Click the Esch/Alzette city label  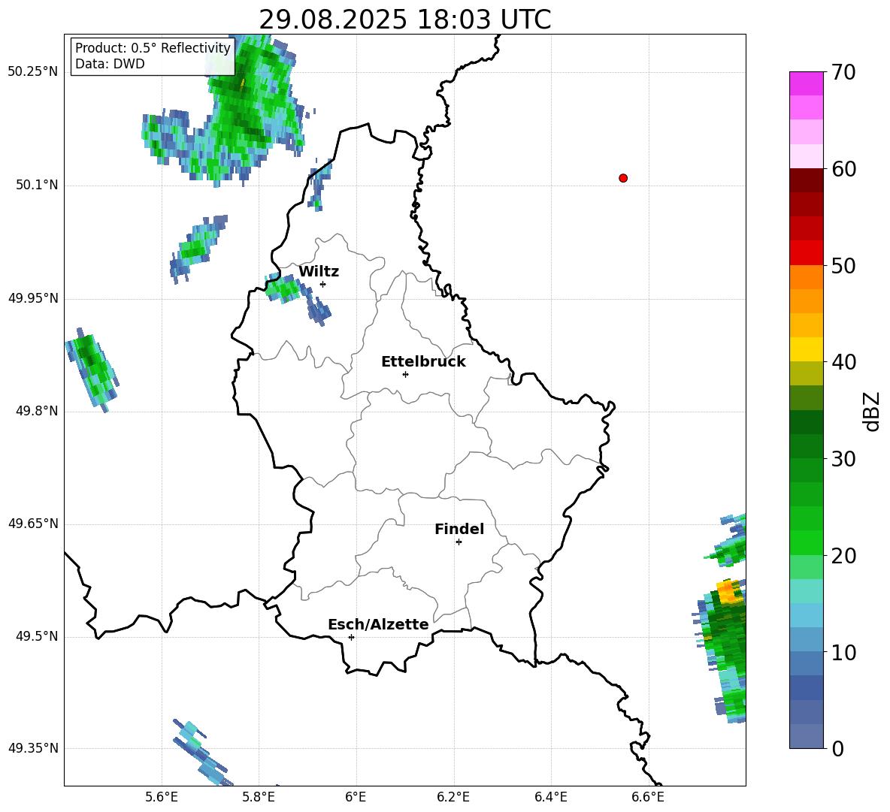pos(378,624)
